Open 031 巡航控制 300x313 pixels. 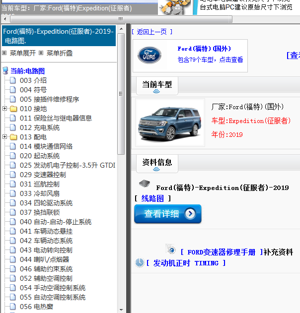40,184
